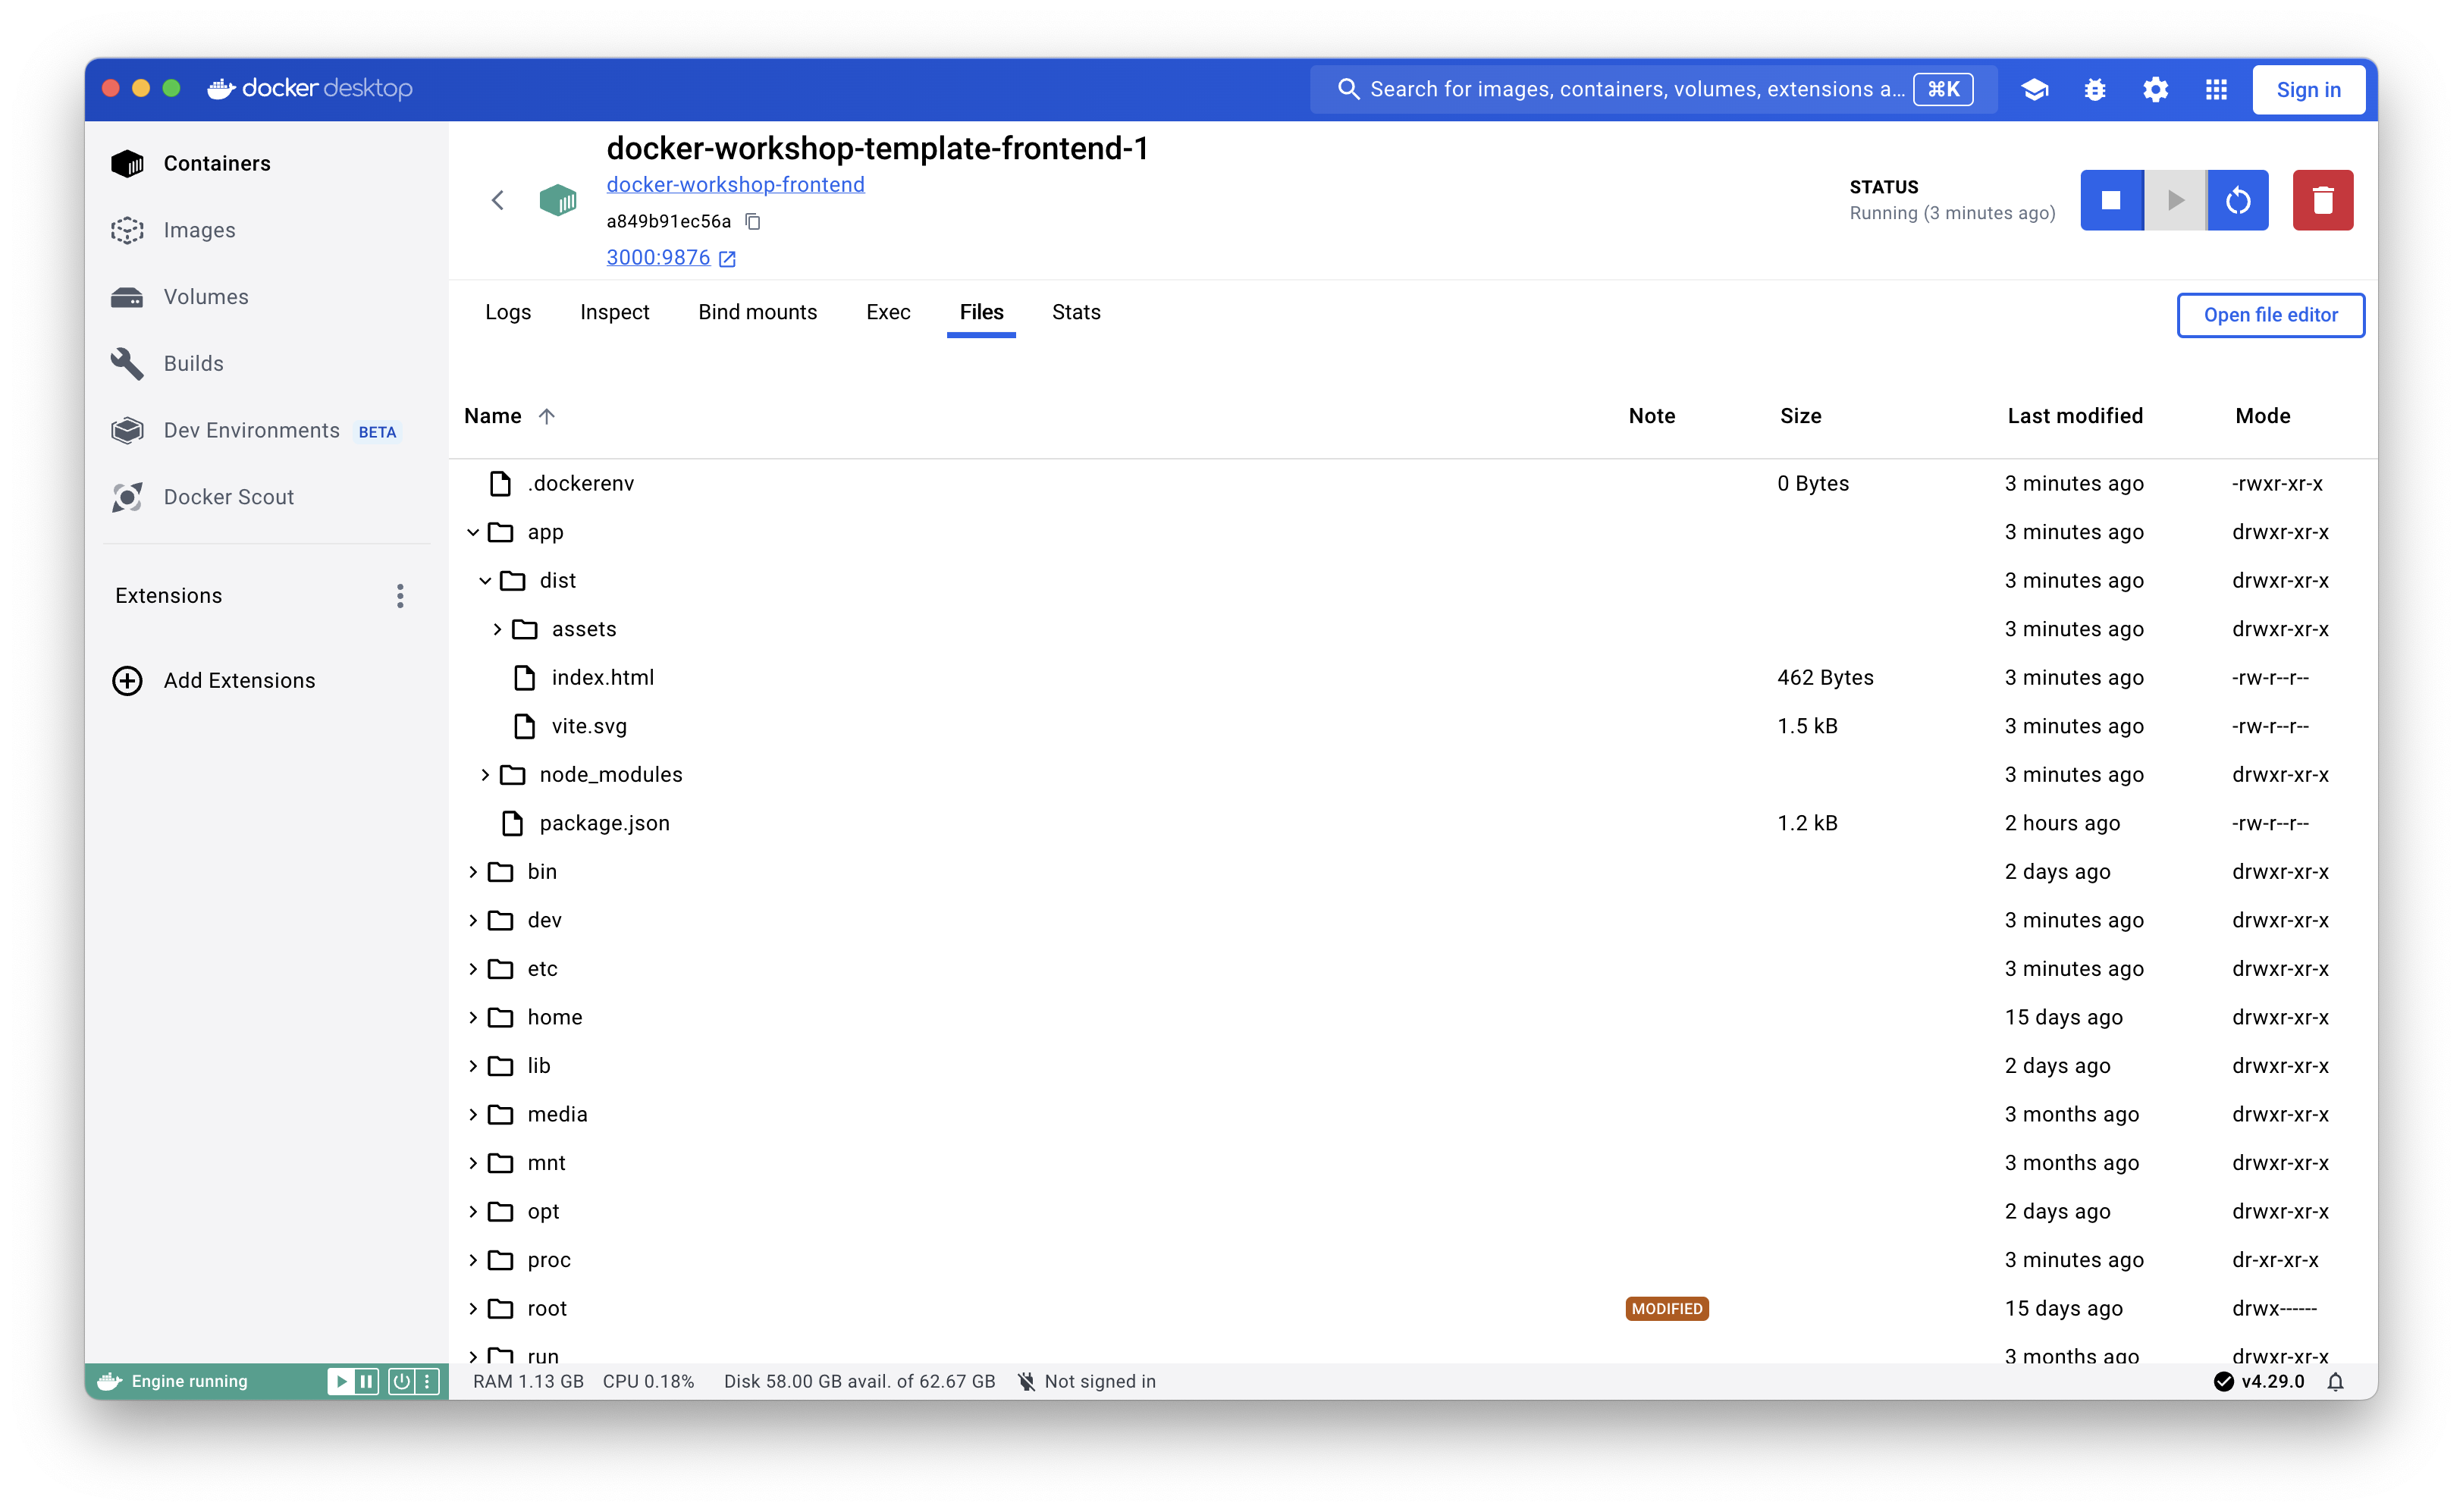Open external link icon next to 3000:9876
Screen dimensions: 2463x1512
[727, 259]
